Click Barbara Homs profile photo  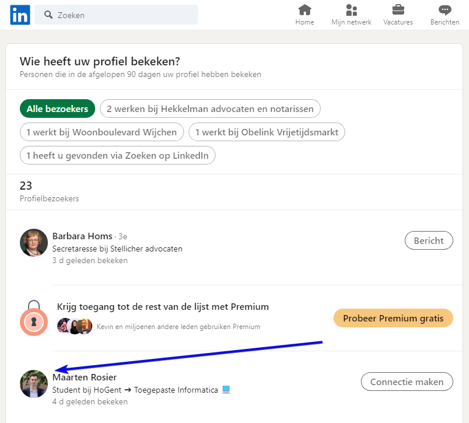(34, 243)
